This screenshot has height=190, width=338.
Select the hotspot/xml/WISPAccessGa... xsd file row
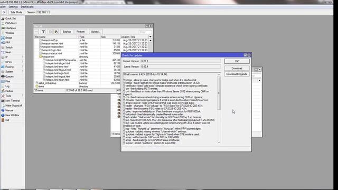(78, 60)
